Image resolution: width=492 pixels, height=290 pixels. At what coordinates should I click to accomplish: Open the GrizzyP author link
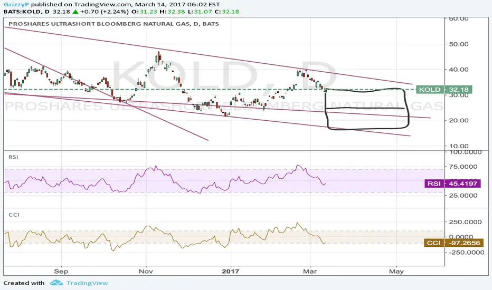16,5
